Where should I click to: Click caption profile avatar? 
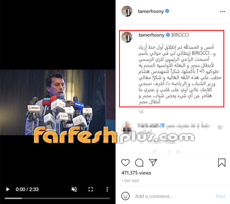(127, 37)
